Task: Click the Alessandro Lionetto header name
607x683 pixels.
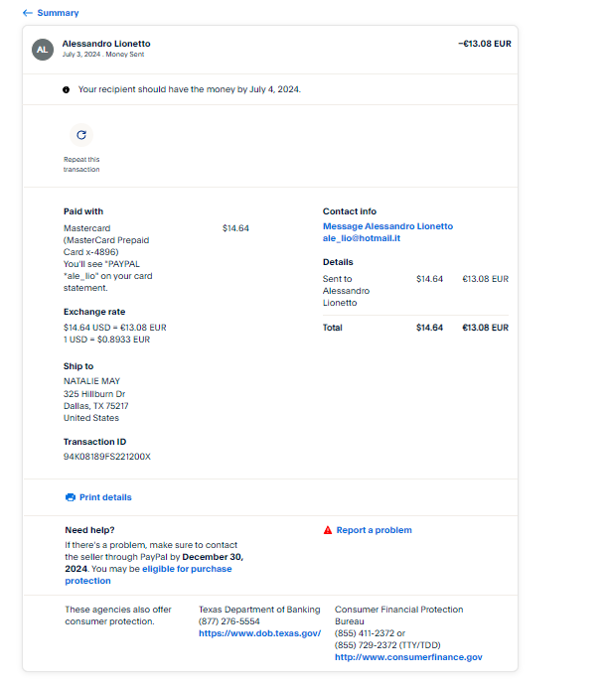Action: tap(106, 44)
